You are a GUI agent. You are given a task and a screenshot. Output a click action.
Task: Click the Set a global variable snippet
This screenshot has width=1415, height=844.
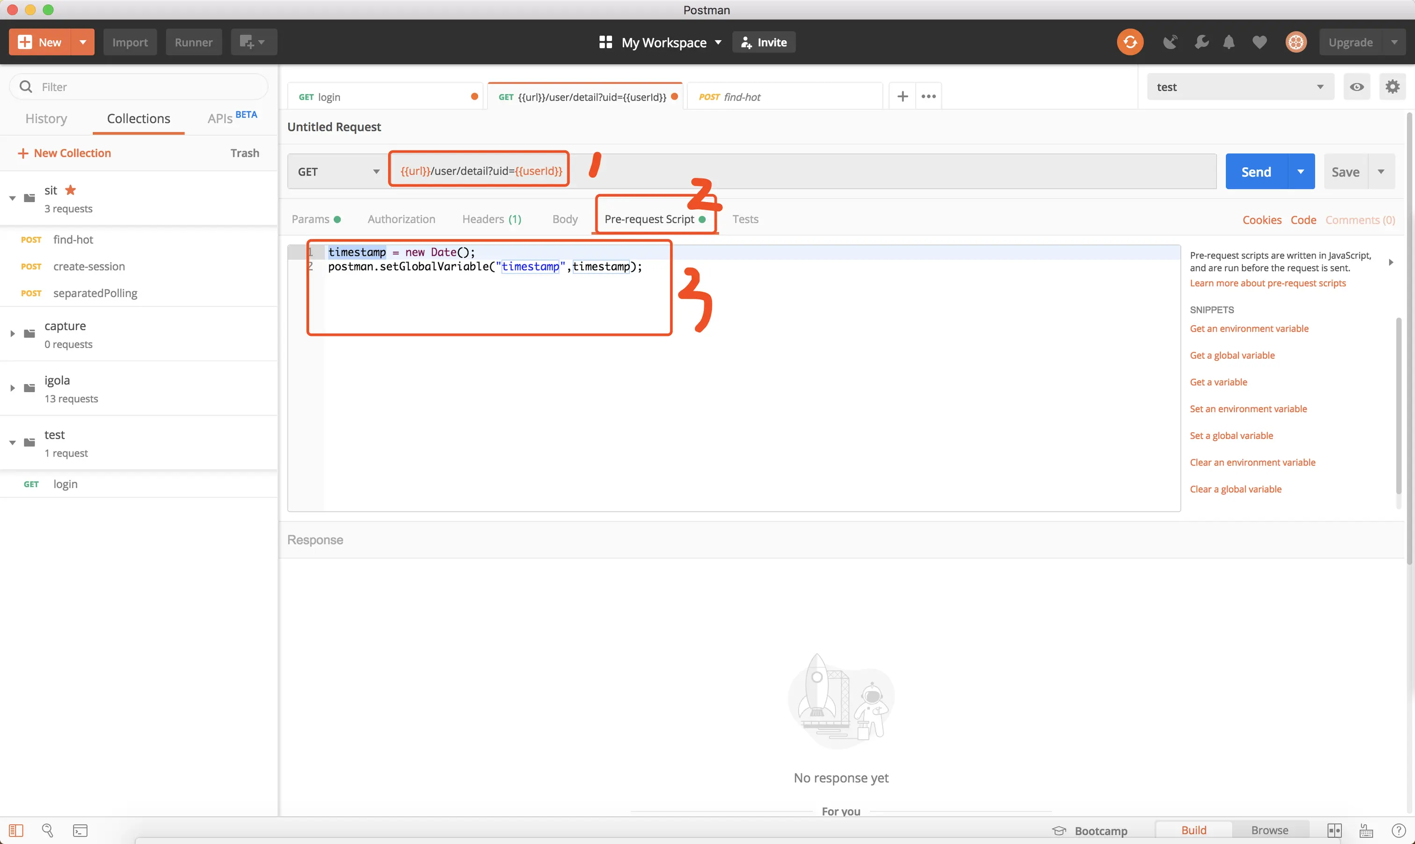[x=1231, y=436]
